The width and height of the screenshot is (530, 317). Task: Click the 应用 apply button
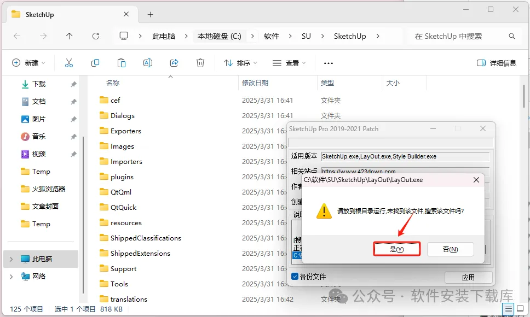pyautogui.click(x=468, y=277)
